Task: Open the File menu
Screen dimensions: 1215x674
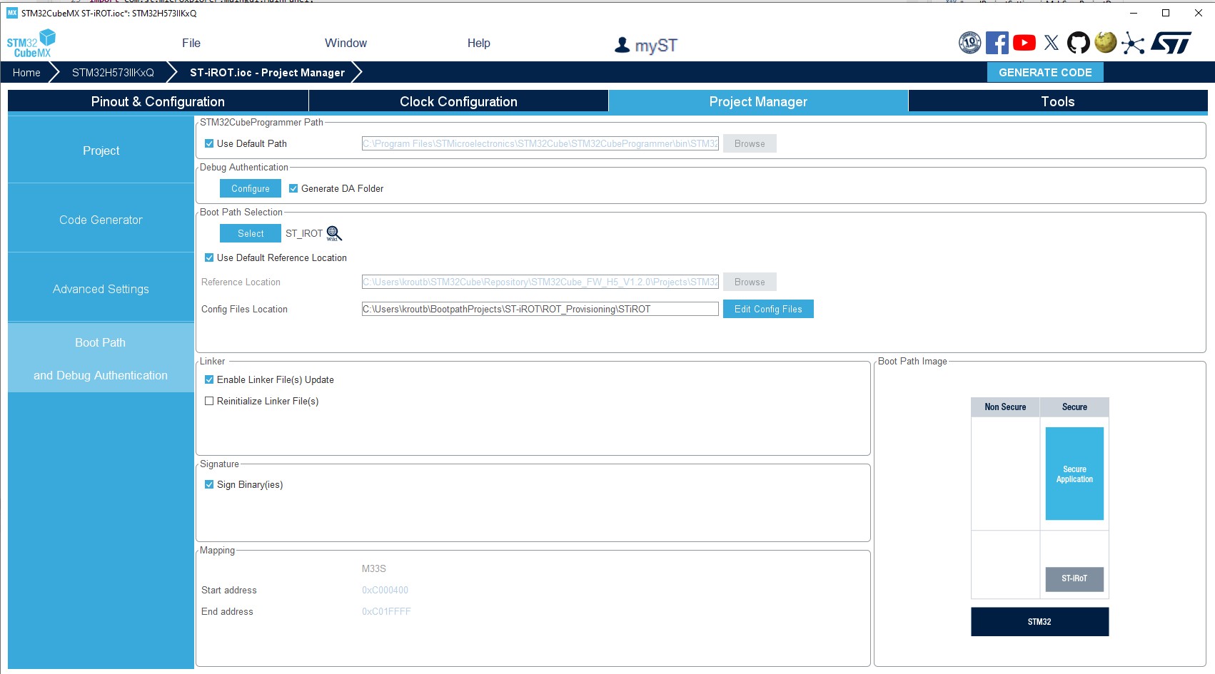Action: [191, 43]
